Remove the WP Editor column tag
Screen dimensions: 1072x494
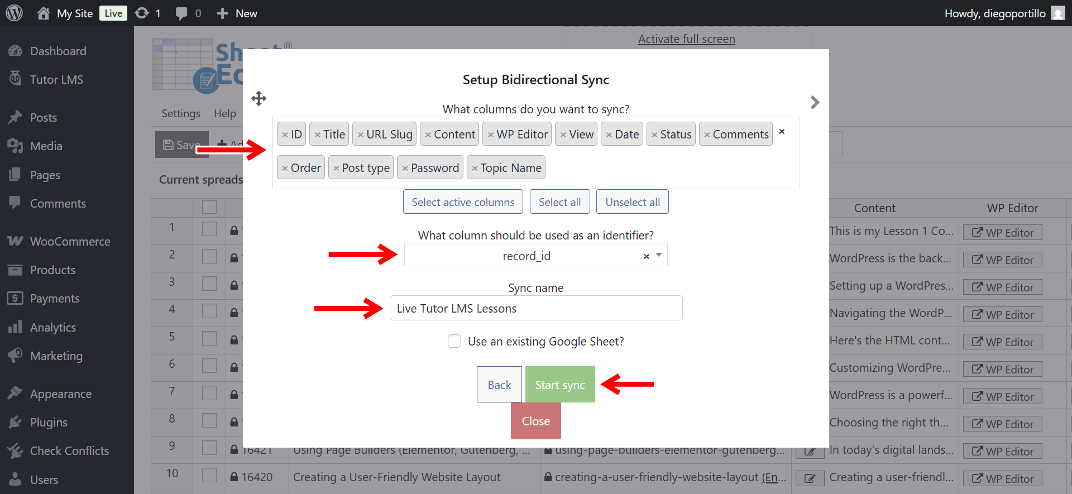coord(491,135)
